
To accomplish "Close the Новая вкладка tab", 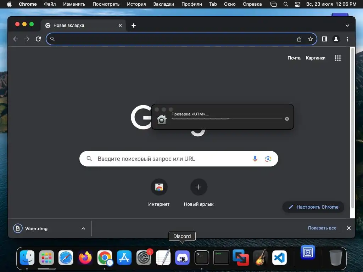I will click(x=120, y=25).
